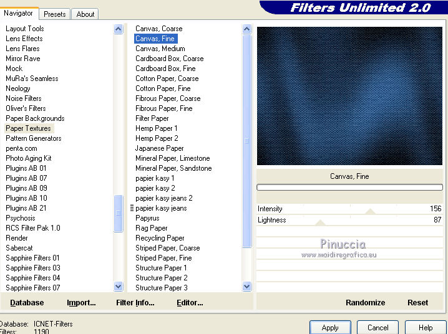The height and width of the screenshot is (334, 448).
Task: Open the Database menu
Action: 27,303
